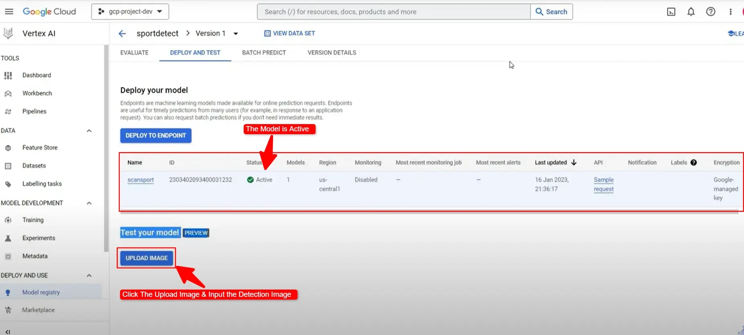Click the Datasets sidebar icon

click(x=8, y=166)
